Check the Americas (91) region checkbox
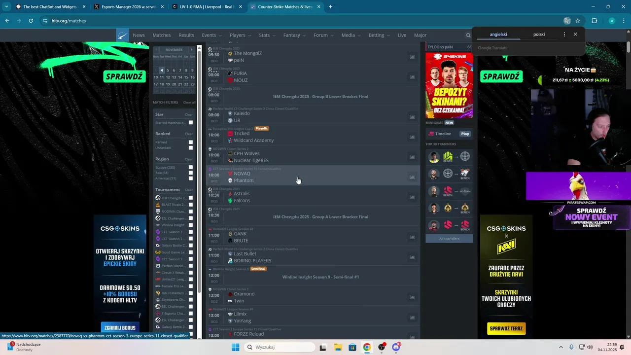This screenshot has width=631, height=355. coord(191,178)
